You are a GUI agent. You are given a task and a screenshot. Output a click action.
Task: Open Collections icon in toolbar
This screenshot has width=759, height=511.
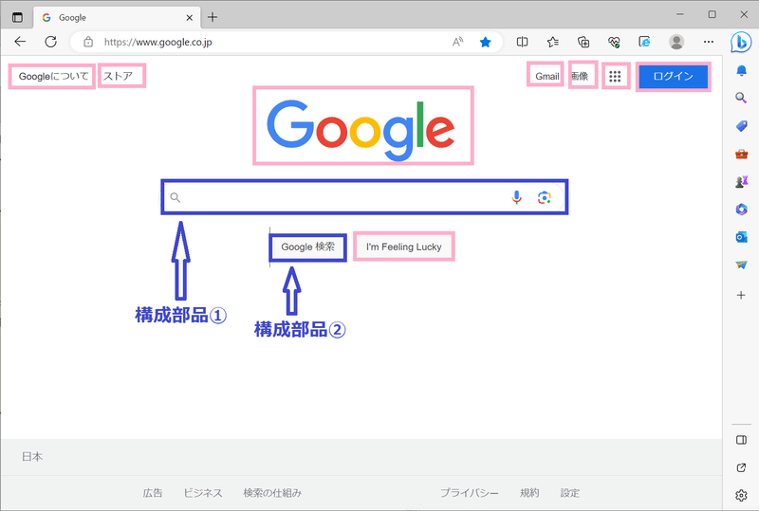coord(583,42)
